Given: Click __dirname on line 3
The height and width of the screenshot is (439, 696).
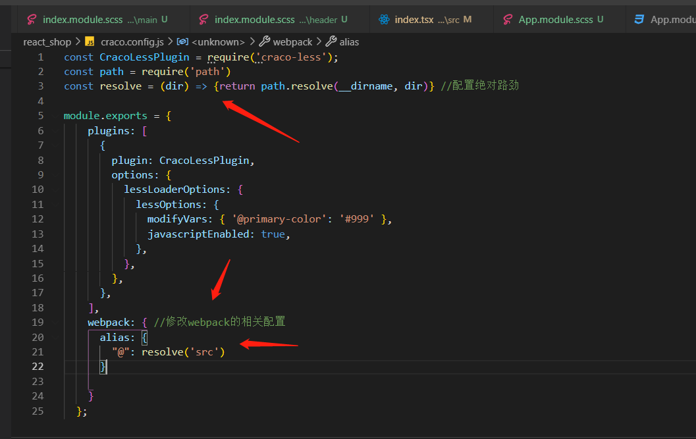Looking at the screenshot, I should [365, 86].
